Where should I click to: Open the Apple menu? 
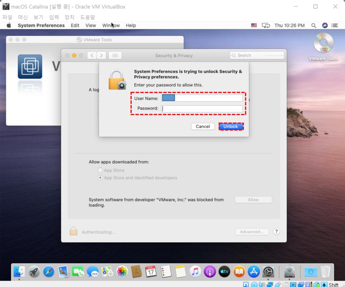(x=9, y=25)
